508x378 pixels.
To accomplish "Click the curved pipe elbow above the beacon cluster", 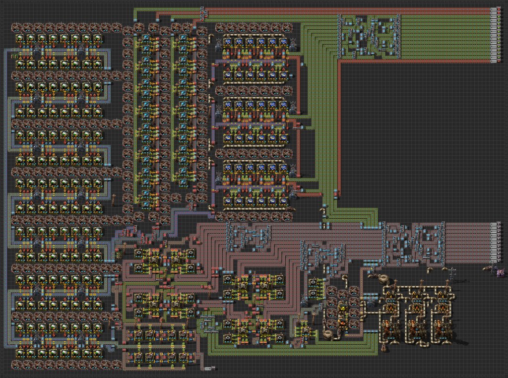I will click(x=344, y=278).
